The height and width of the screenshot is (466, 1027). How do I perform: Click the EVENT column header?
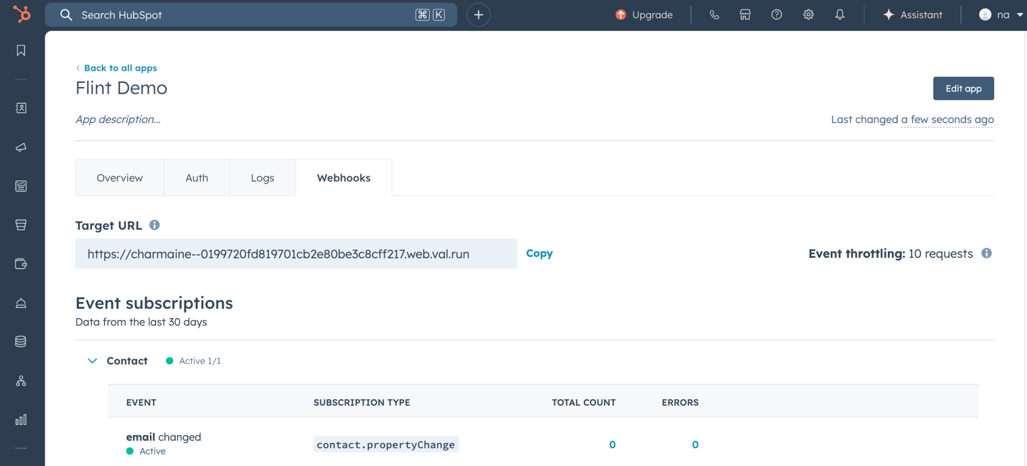[x=141, y=403]
